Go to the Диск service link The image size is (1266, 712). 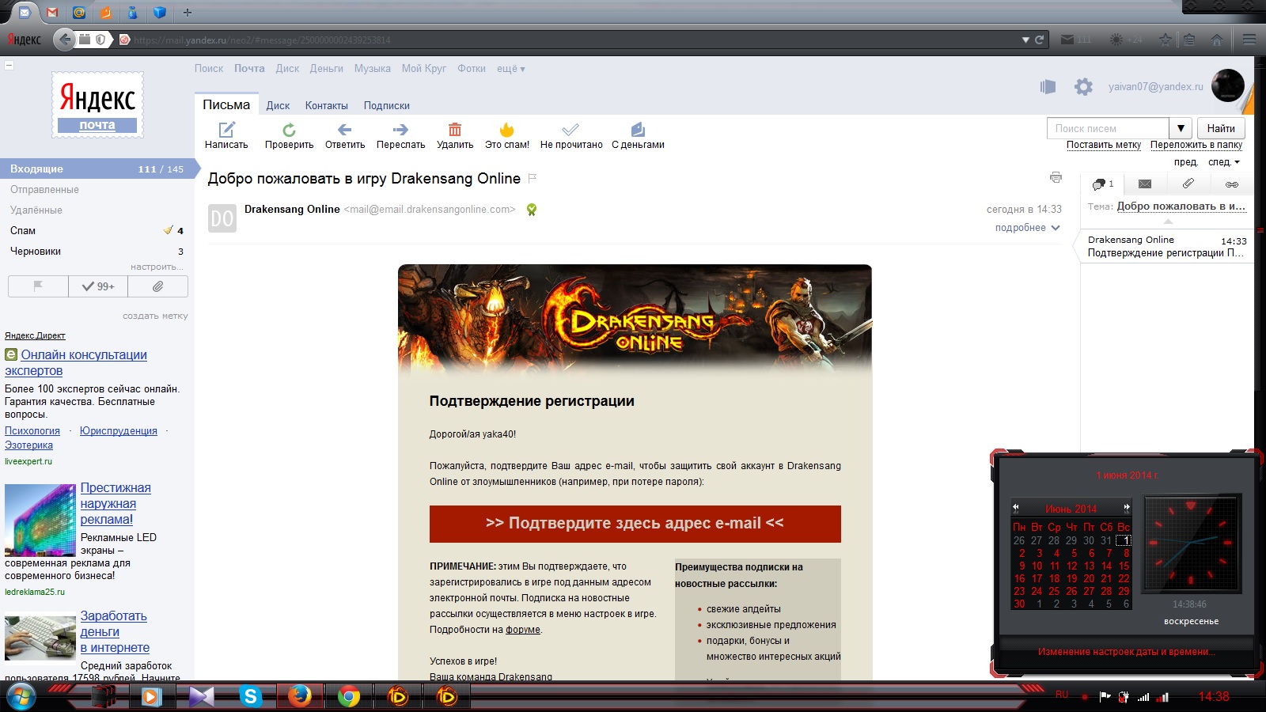[287, 69]
